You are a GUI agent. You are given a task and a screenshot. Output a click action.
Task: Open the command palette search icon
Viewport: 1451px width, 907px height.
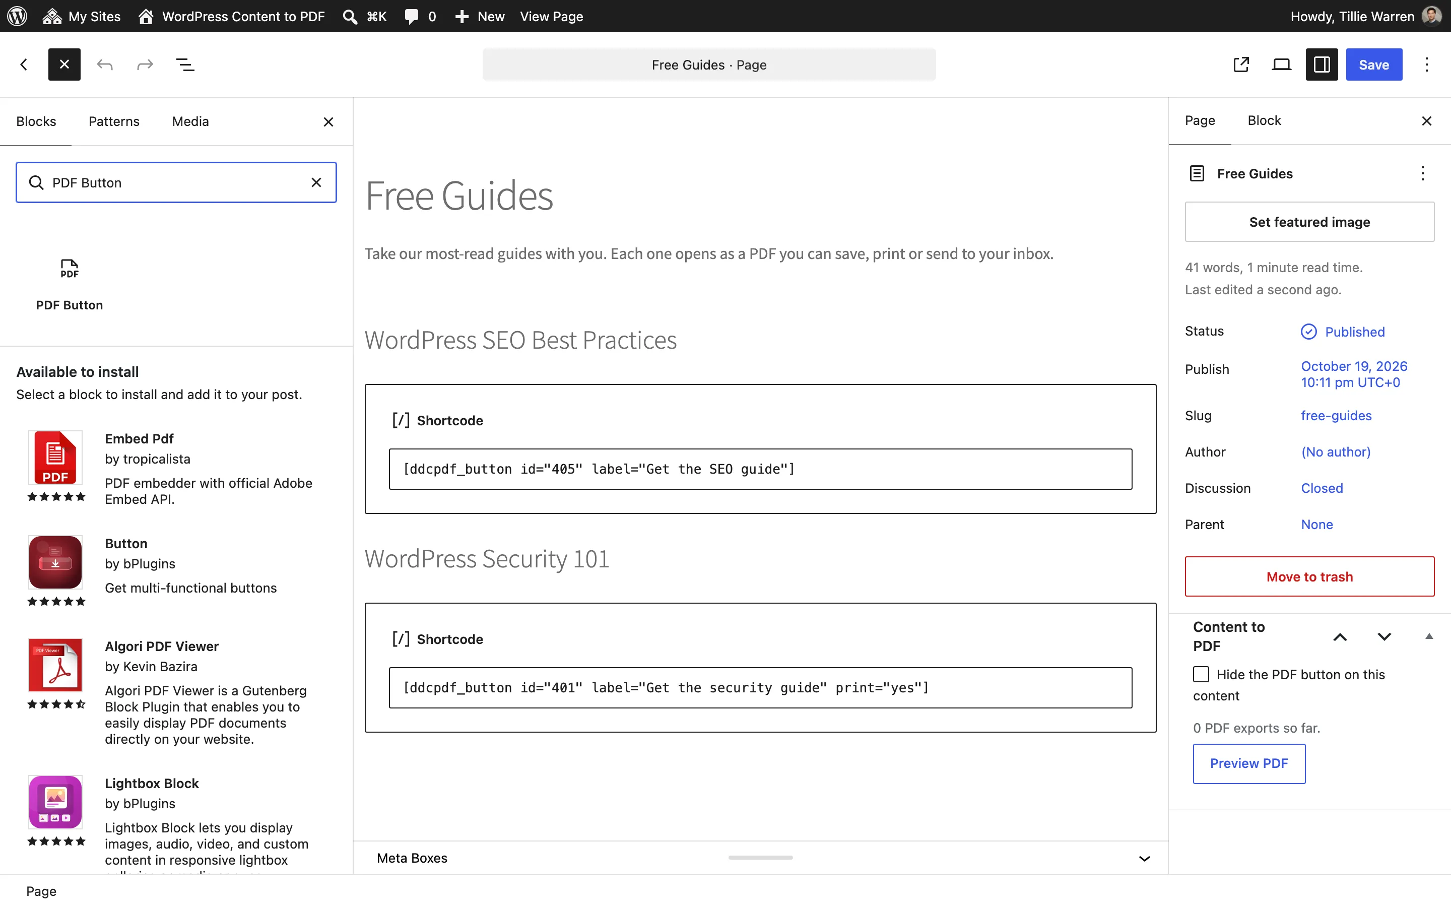pos(350,16)
